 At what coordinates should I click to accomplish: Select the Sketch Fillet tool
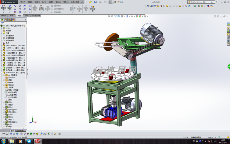(x=25, y=12)
